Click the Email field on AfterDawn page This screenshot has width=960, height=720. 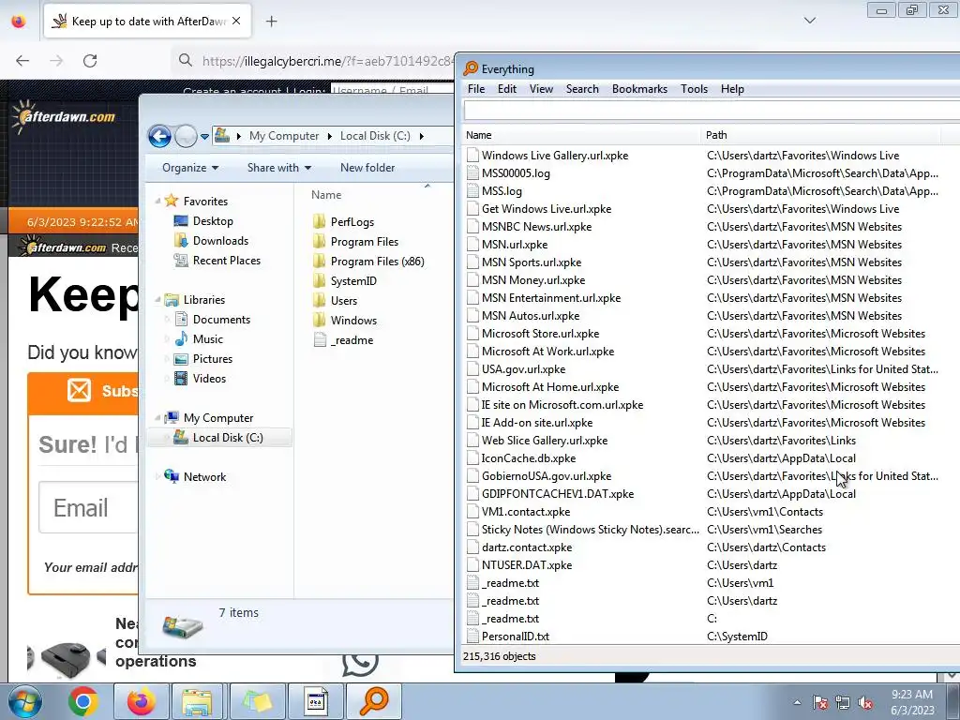89,507
